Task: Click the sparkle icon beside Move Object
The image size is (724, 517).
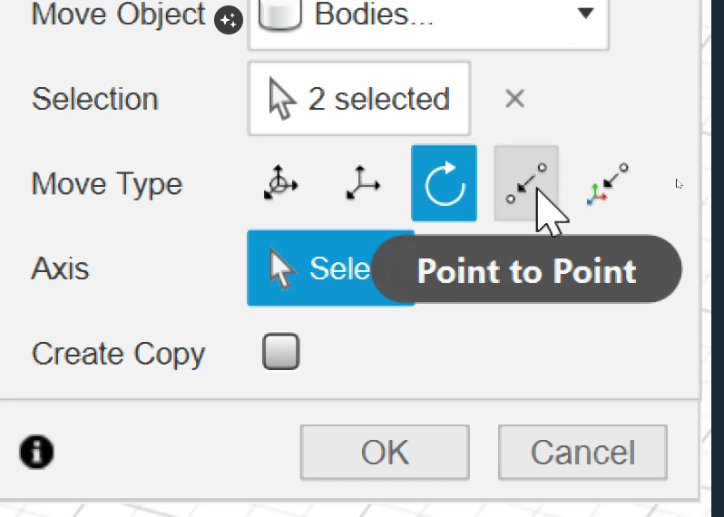Action: (x=229, y=20)
